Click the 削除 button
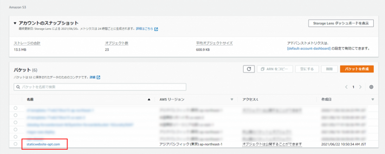The height and width of the screenshot is (154, 385). point(329,69)
